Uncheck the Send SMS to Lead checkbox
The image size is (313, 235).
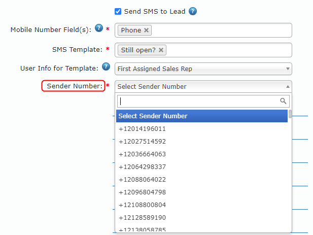118,11
